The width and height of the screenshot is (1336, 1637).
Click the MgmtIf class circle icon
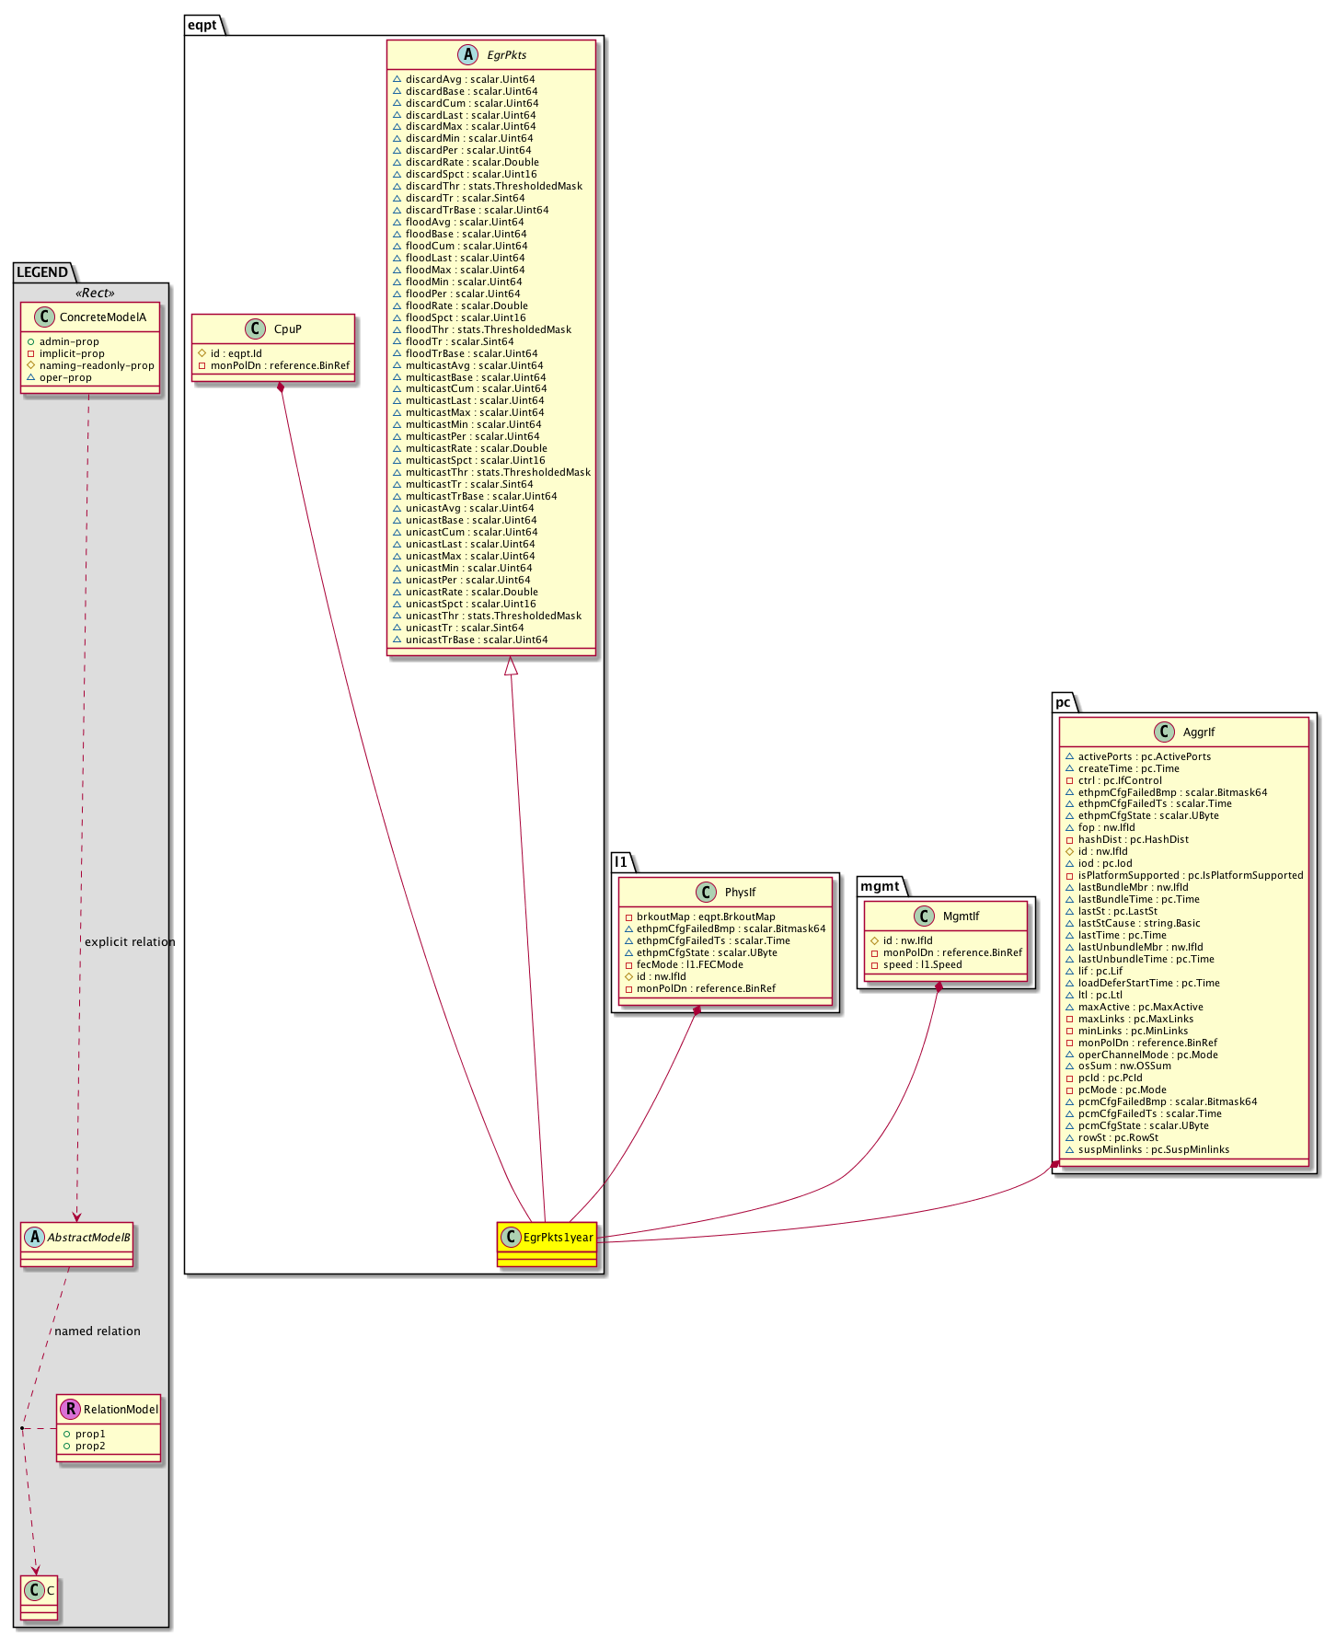pyautogui.click(x=924, y=916)
